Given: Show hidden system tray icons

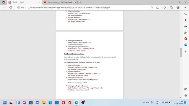Looking at the screenshot, I should click(x=144, y=102).
